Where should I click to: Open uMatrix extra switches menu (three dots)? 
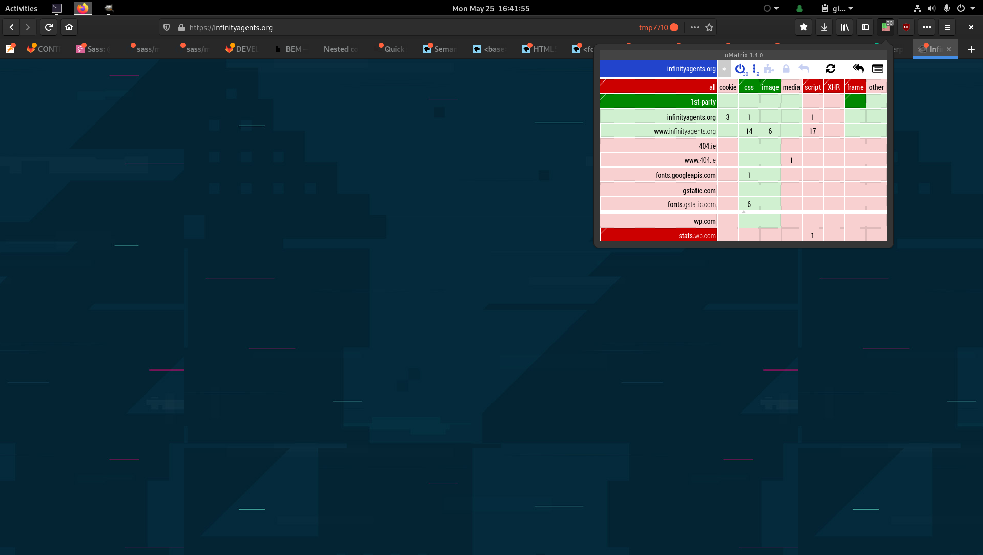[x=755, y=69]
